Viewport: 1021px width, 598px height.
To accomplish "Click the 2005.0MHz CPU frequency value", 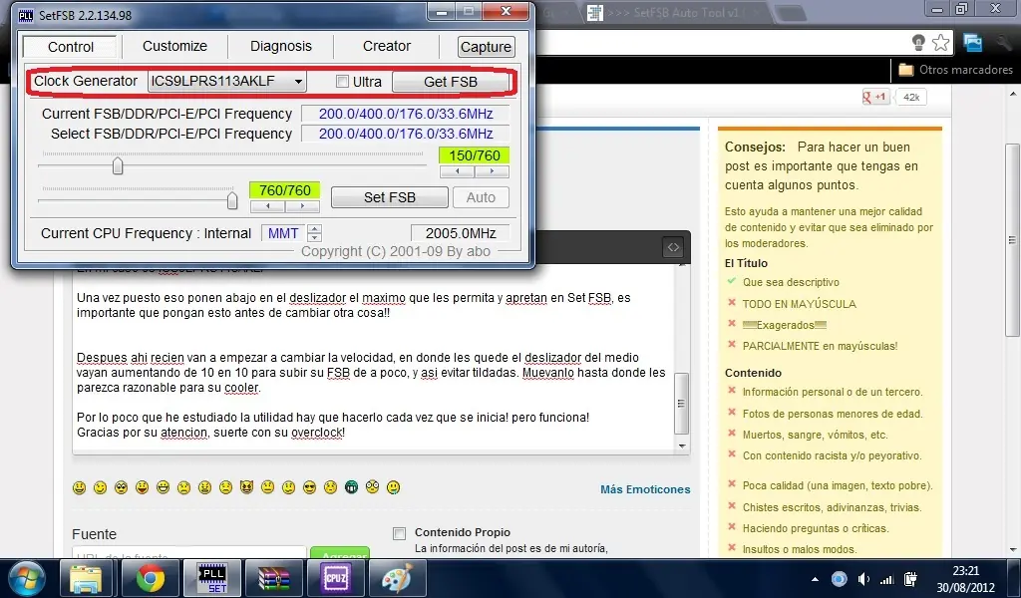I will point(461,233).
